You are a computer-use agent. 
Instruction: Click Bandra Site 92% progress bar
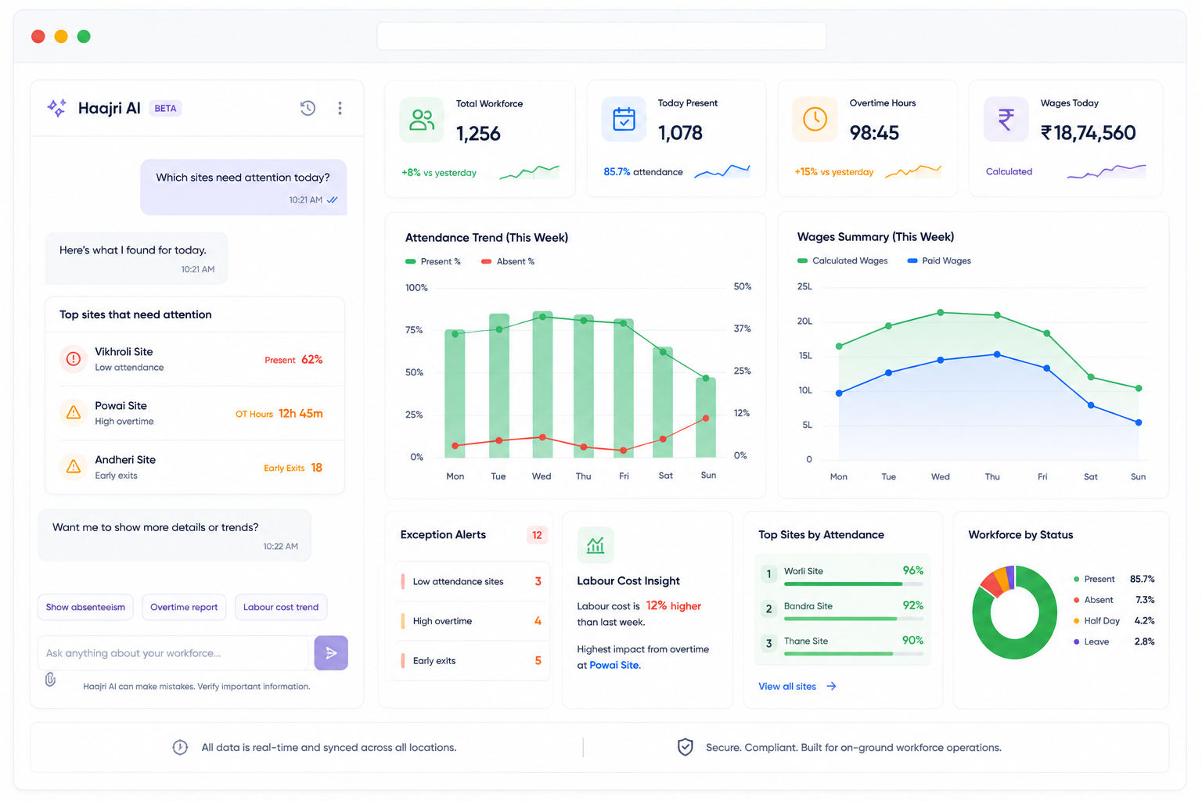tap(854, 619)
